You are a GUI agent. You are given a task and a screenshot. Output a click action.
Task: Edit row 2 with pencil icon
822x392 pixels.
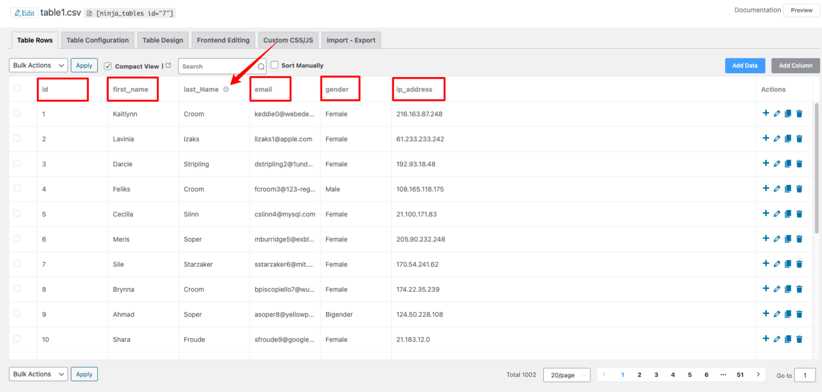click(777, 139)
